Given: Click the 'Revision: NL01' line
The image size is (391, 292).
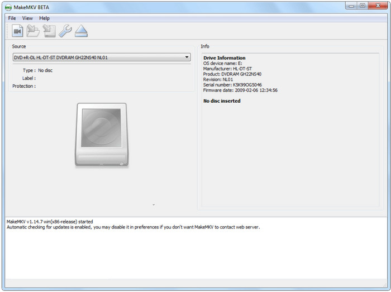Looking at the screenshot, I should click(218, 79).
